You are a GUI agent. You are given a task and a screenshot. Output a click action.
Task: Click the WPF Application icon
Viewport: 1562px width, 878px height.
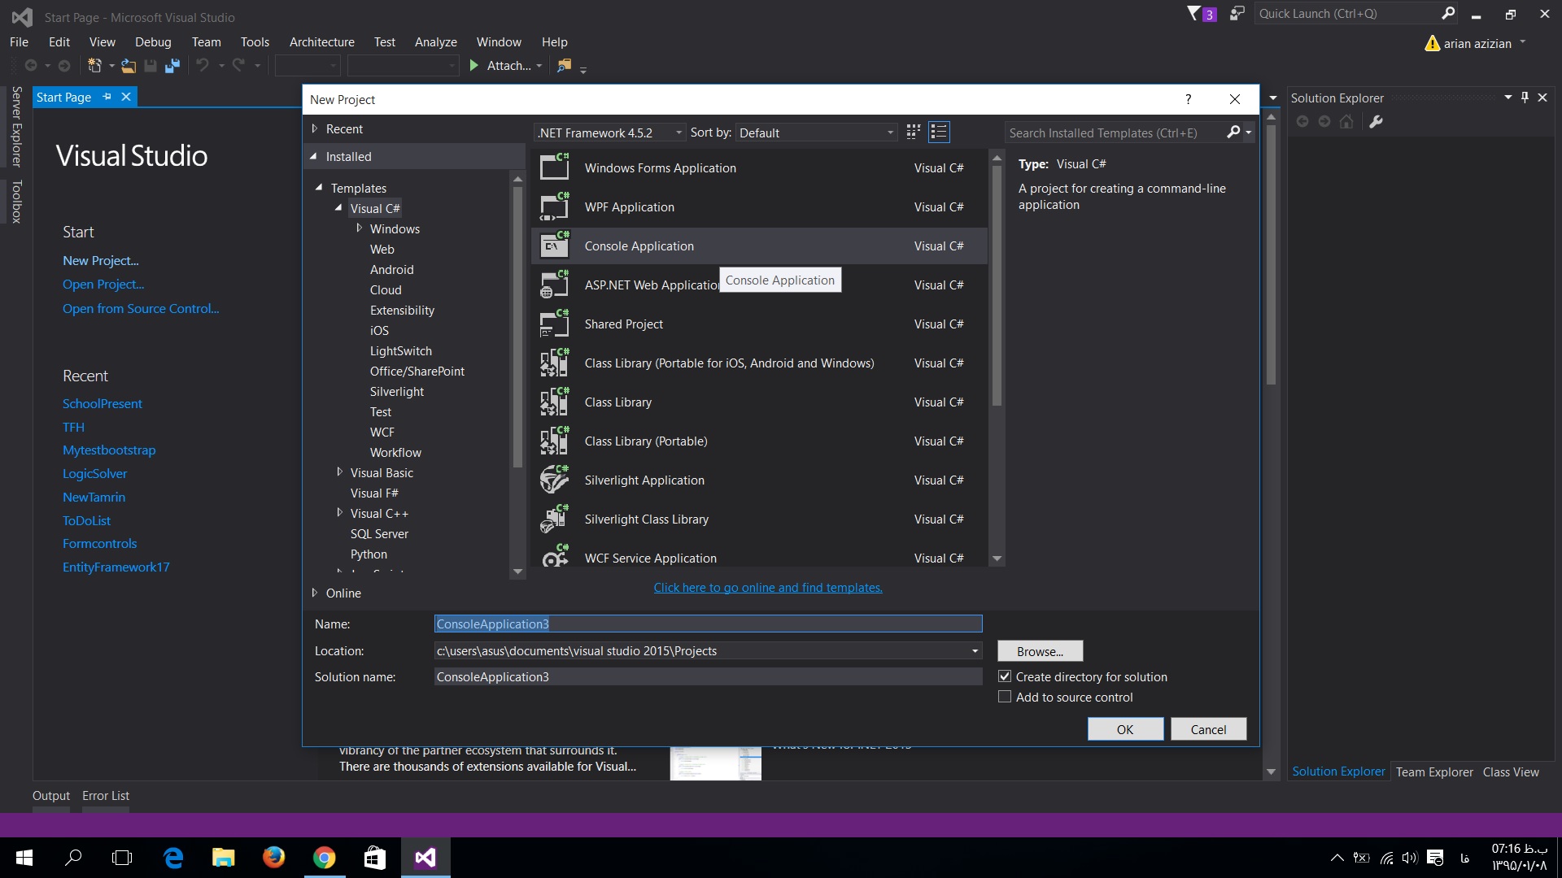[555, 206]
